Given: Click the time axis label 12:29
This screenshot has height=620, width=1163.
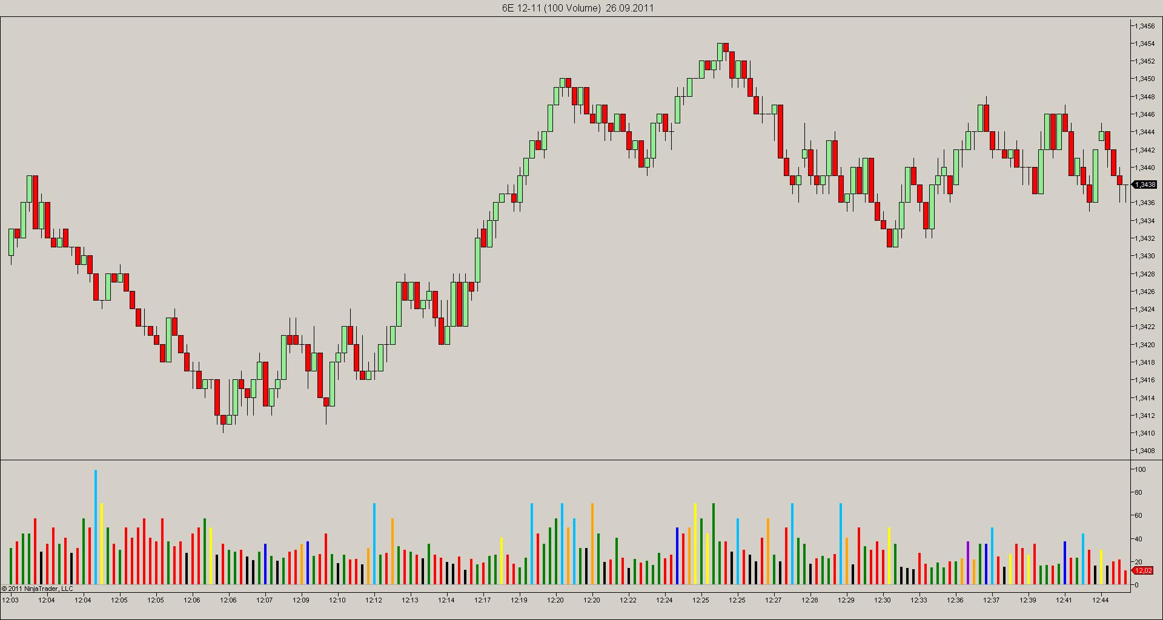Looking at the screenshot, I should tap(846, 600).
